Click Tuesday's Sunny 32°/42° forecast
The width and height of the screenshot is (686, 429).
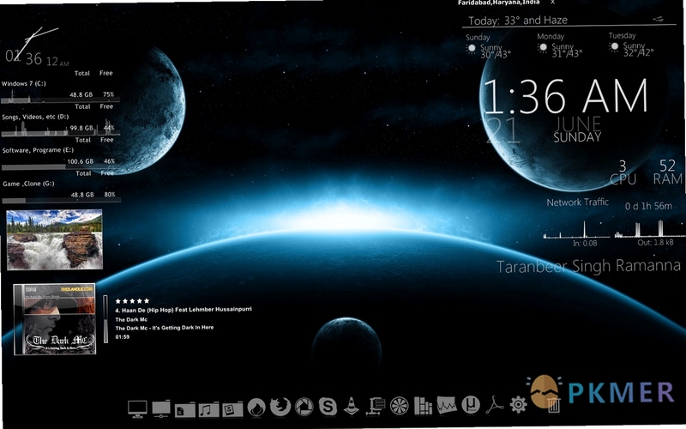pos(631,45)
